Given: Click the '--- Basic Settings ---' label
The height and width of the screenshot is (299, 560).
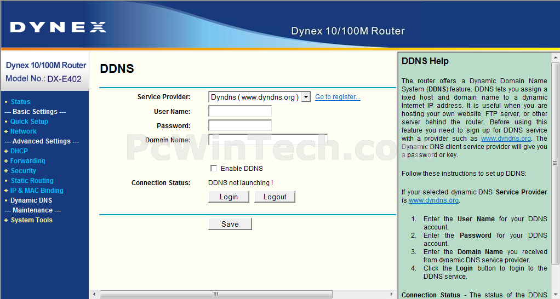Looking at the screenshot, I should coord(35,112).
